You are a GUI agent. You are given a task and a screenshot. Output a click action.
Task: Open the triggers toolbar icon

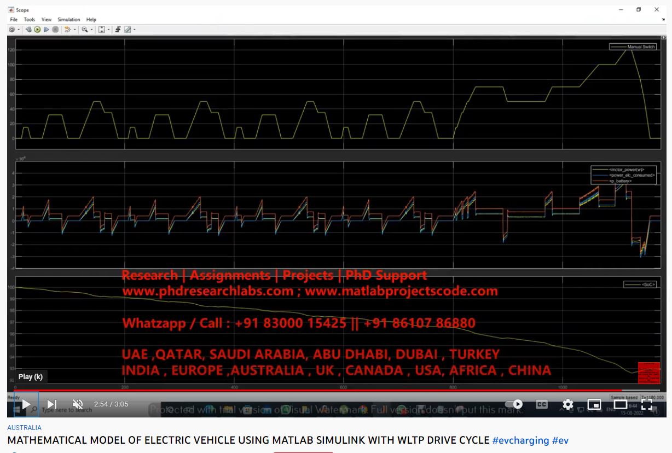[118, 30]
